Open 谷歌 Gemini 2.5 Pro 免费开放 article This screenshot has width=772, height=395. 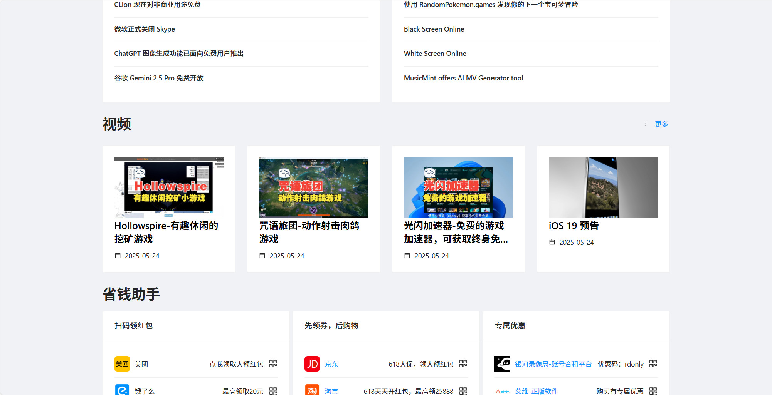tap(159, 78)
